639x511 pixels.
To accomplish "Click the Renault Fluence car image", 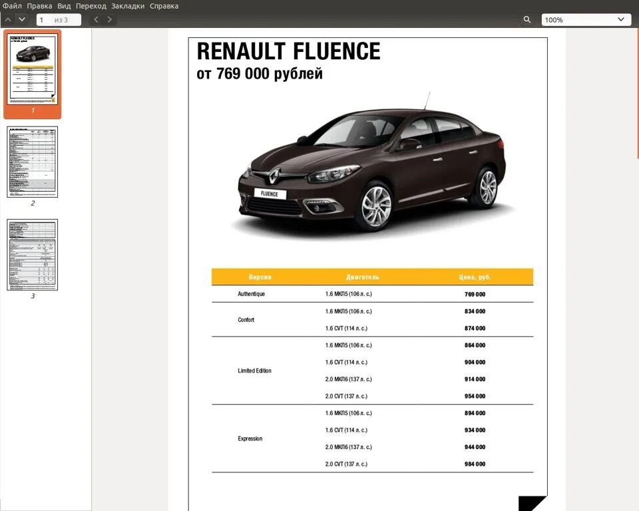I will pyautogui.click(x=373, y=167).
